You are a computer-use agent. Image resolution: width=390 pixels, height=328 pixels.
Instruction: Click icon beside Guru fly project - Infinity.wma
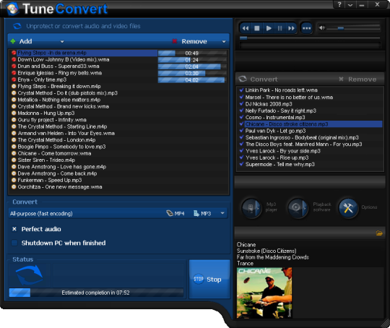point(14,120)
